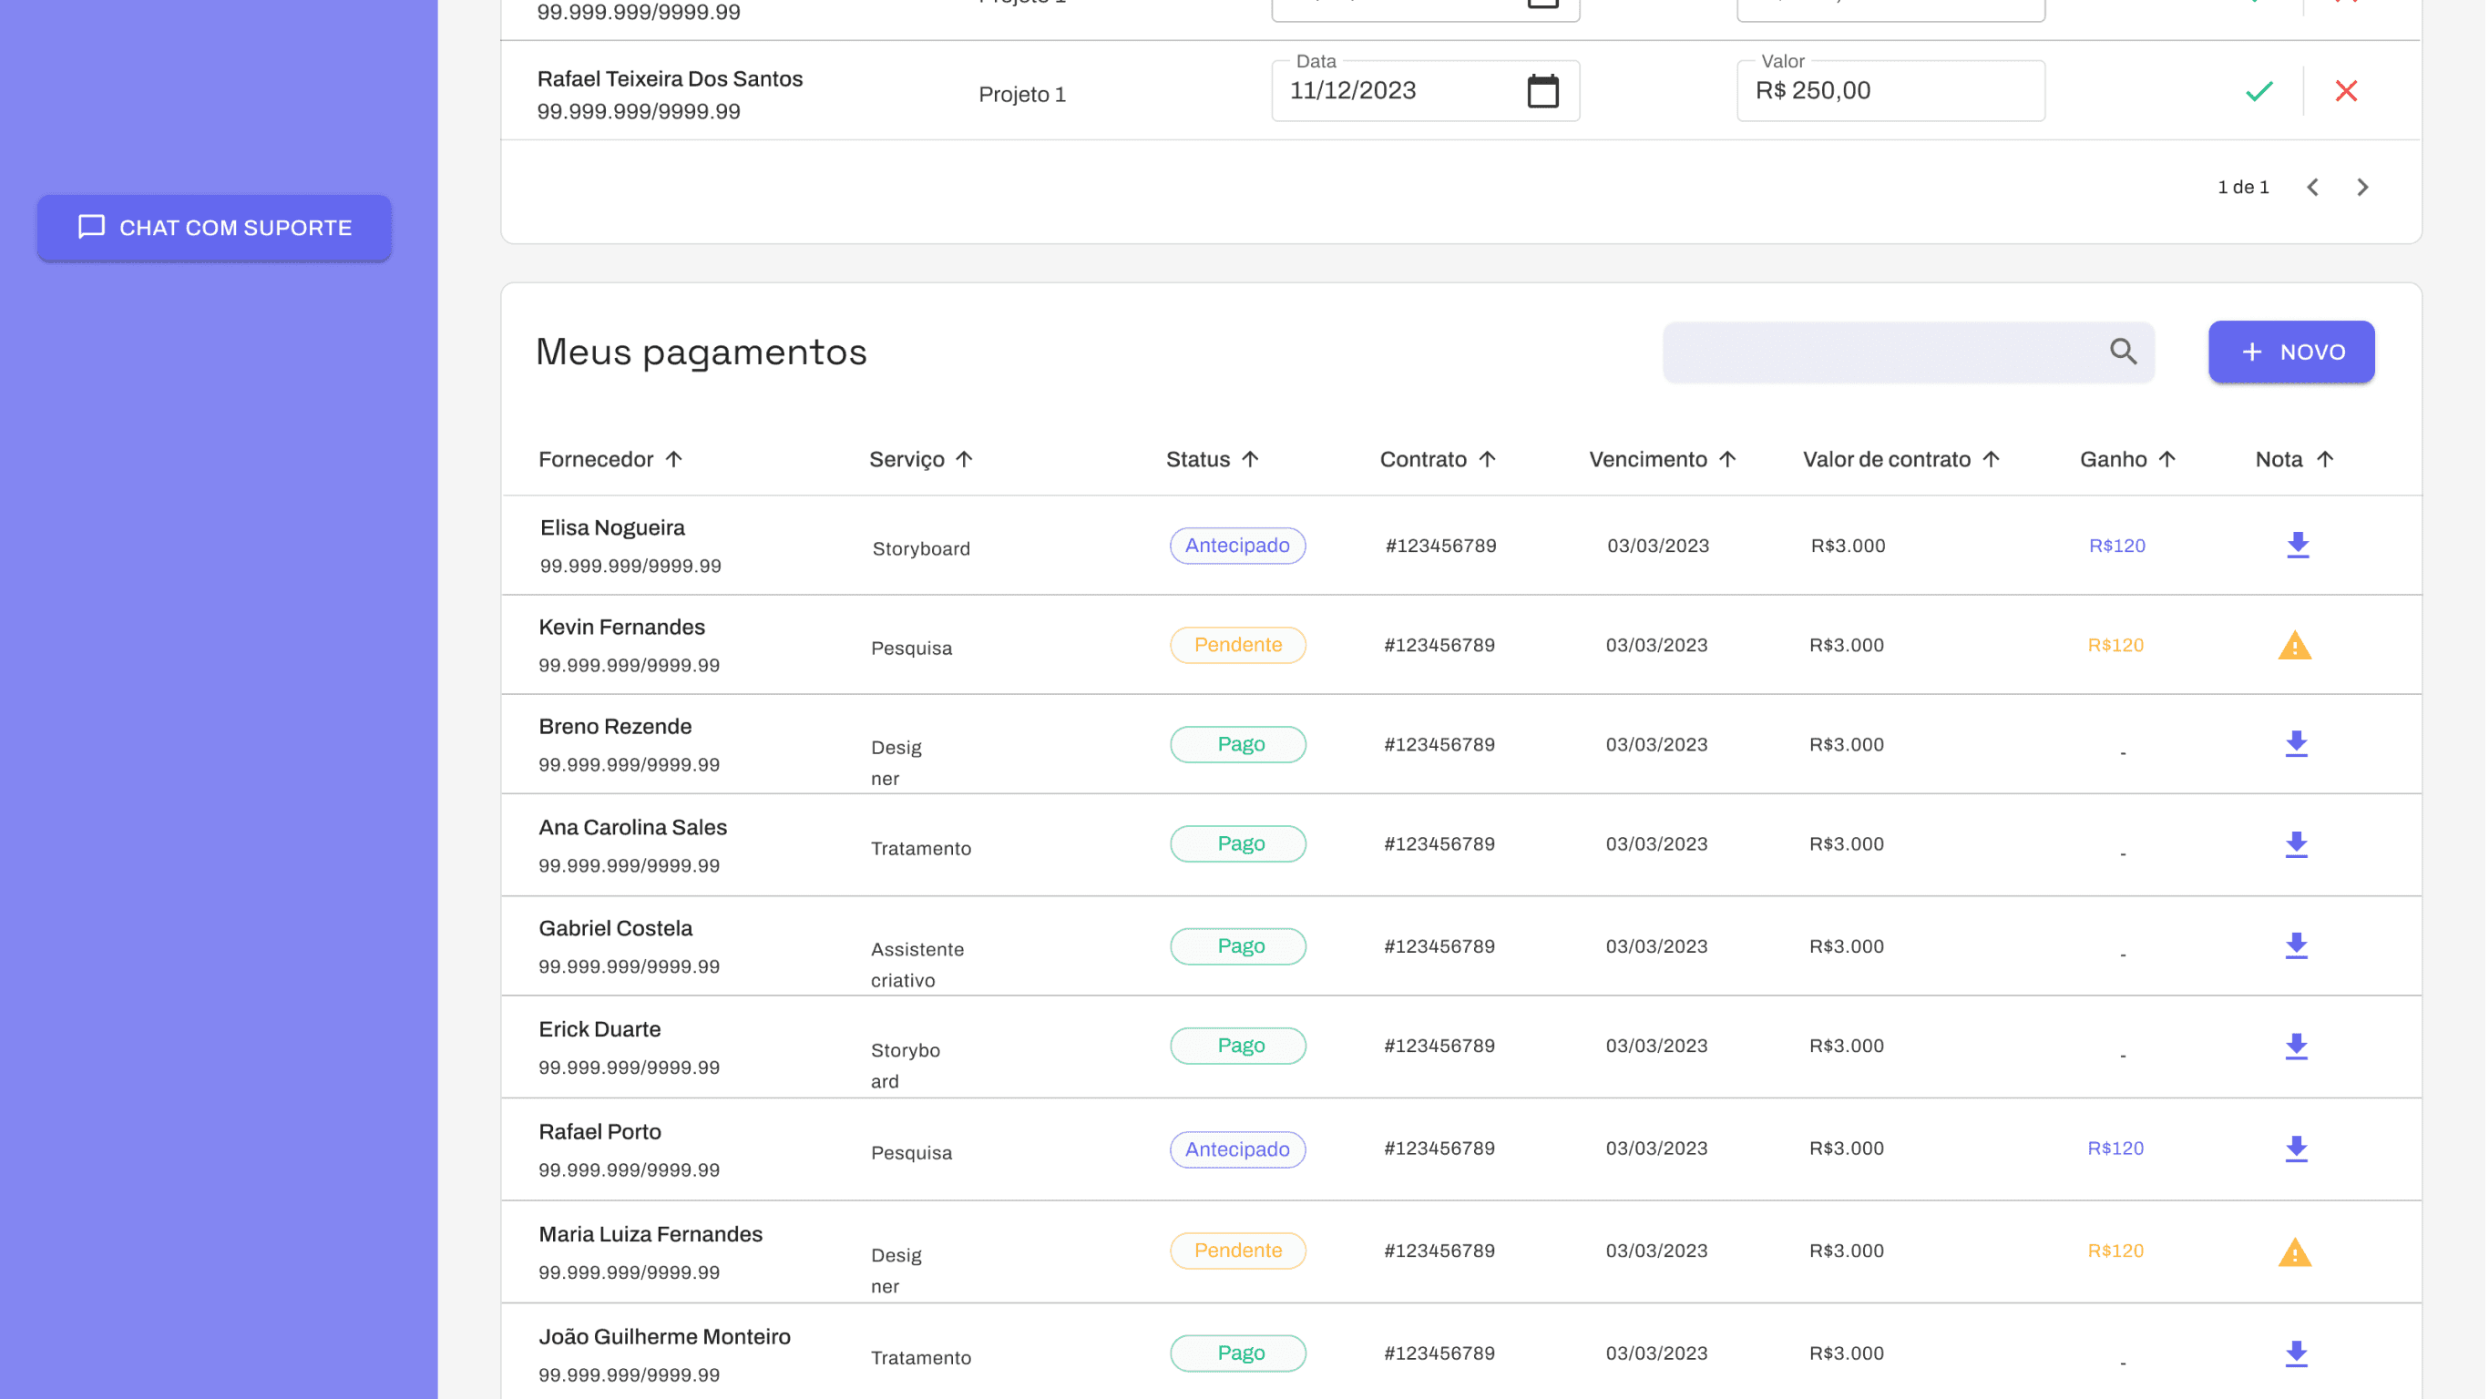
Task: Click Rafael Teixeira Dos Santos name
Action: pos(670,79)
